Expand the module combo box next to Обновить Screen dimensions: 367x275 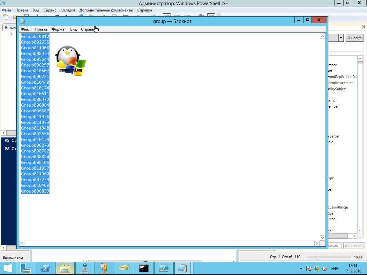coord(341,38)
